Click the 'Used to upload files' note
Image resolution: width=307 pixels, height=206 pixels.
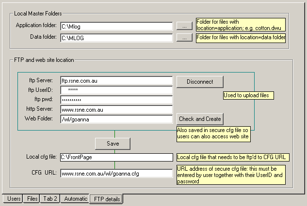pos(248,96)
